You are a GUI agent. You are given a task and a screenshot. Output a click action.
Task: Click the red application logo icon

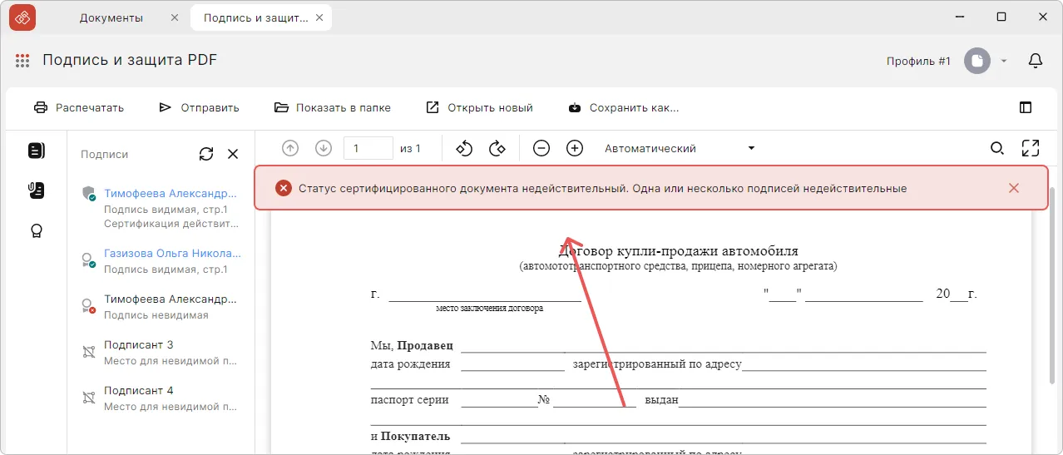tap(22, 17)
